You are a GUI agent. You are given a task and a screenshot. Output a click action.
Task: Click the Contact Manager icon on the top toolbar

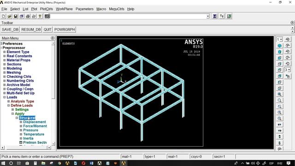click(x=229, y=17)
